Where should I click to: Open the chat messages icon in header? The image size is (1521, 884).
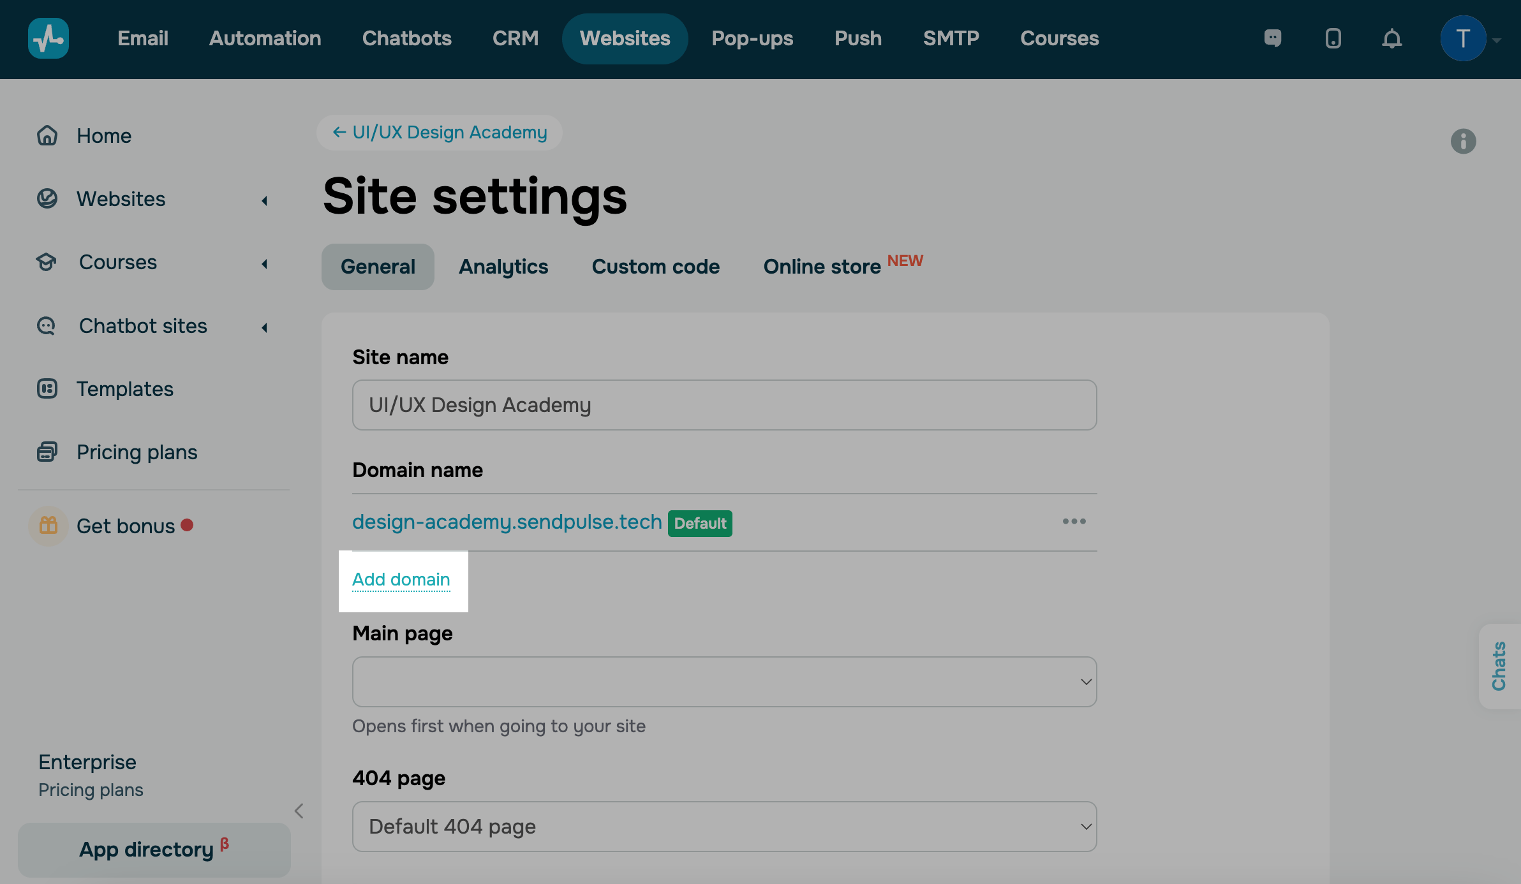[x=1273, y=38]
